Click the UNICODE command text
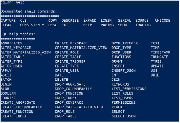 tap(163, 21)
